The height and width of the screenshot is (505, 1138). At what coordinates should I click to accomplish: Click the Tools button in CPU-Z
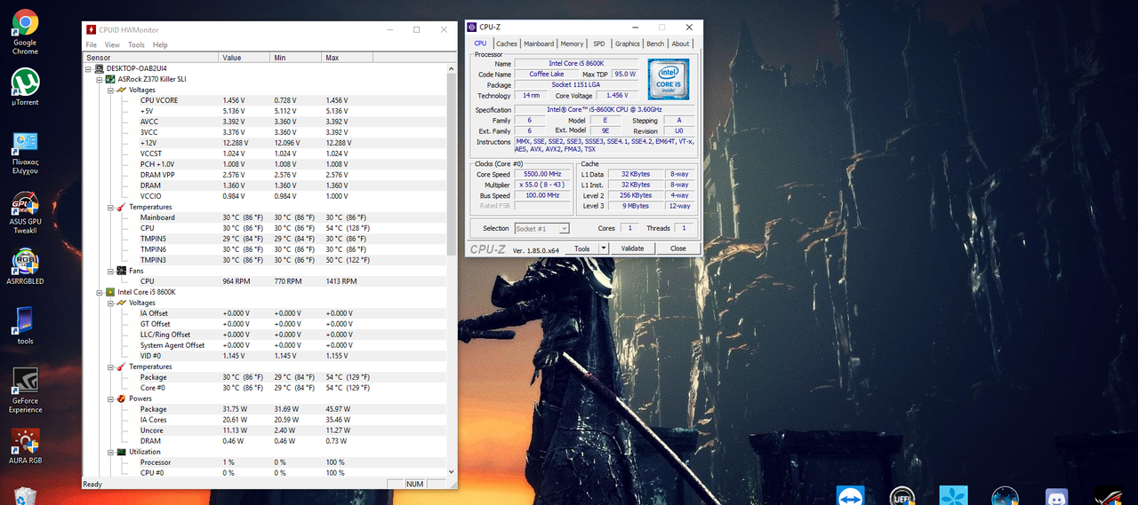[x=582, y=249]
